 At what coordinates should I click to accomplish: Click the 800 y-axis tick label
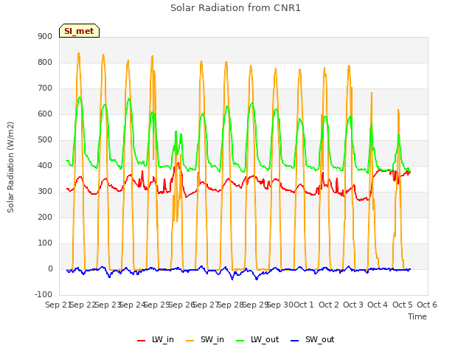click(45, 62)
